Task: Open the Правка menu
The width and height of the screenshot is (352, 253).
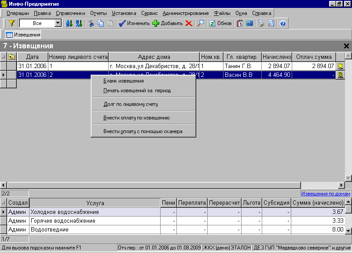Action: pos(42,13)
